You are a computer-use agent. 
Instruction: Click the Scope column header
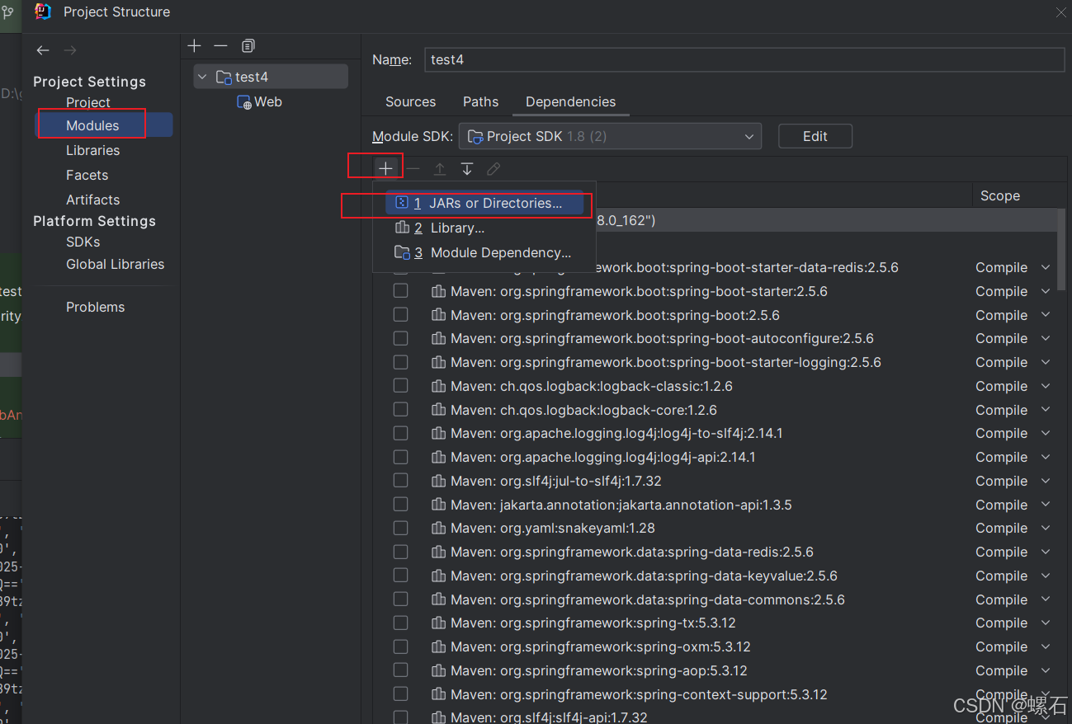point(1000,195)
